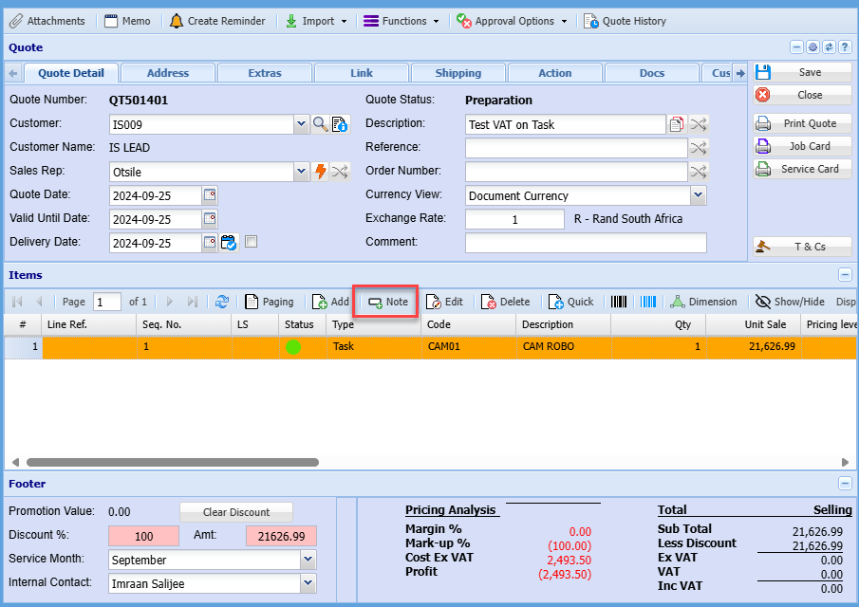
Task: Open the Currency View dropdown
Action: click(698, 195)
